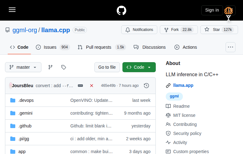The height and width of the screenshot is (154, 243).
Task: Click the Star count 127k
Action: [228, 30]
